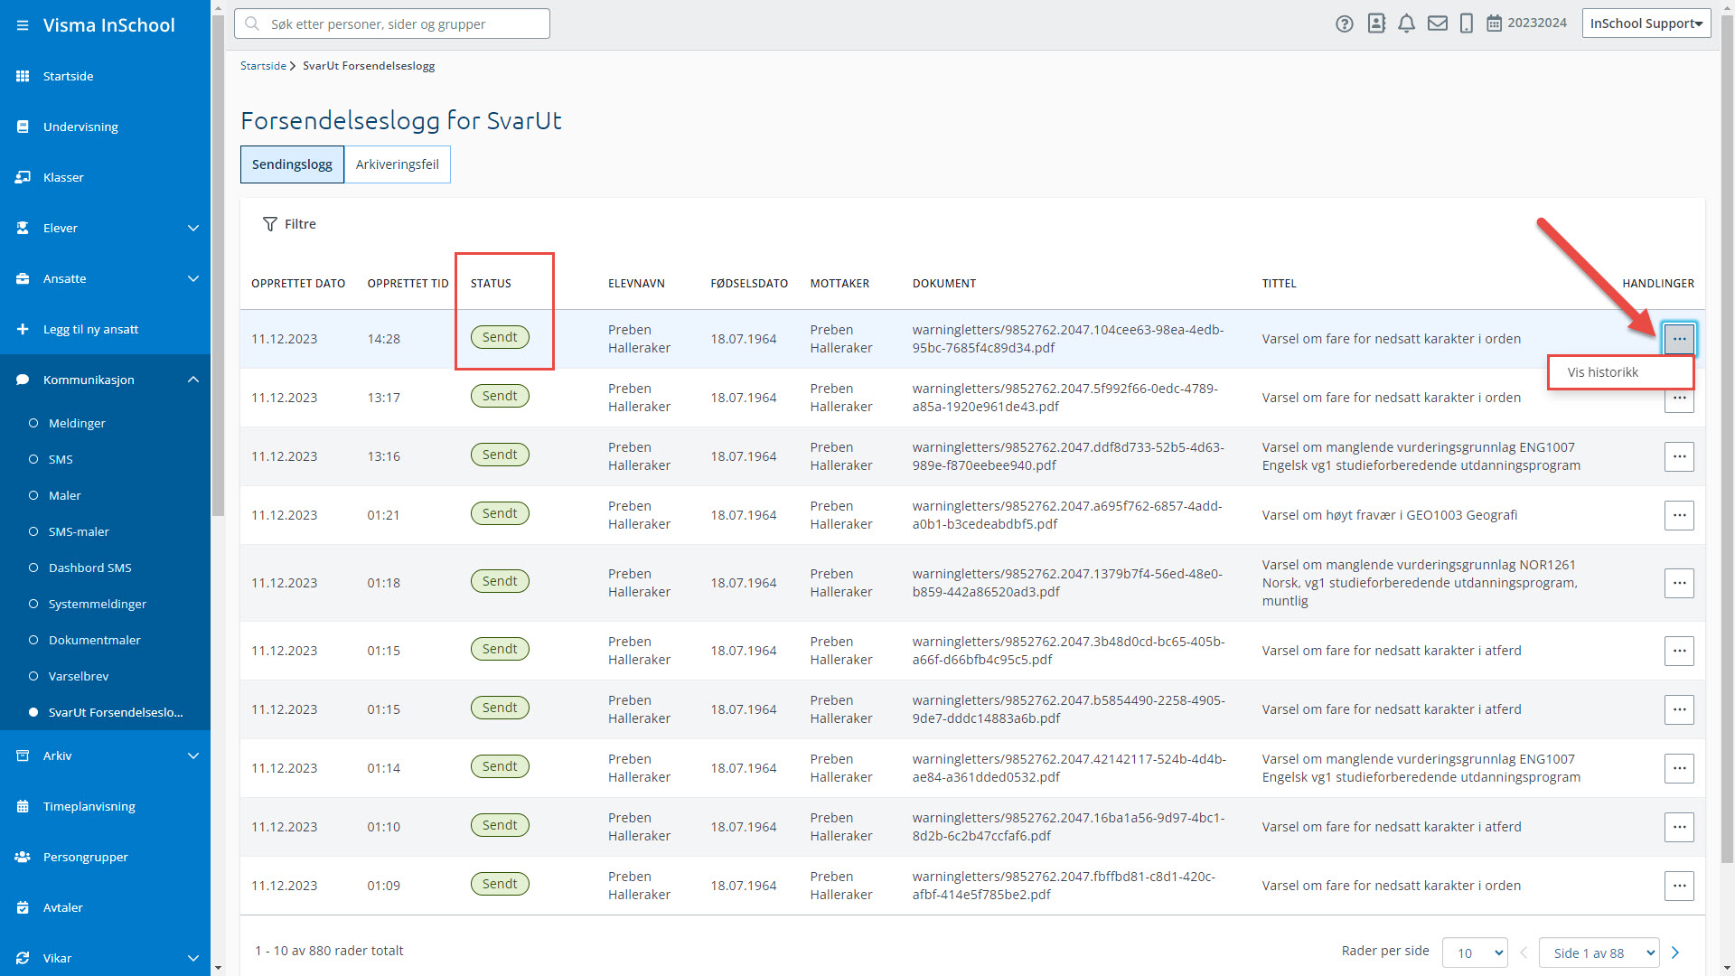
Task: Open the calendar icon for 20232024
Action: click(x=1495, y=23)
